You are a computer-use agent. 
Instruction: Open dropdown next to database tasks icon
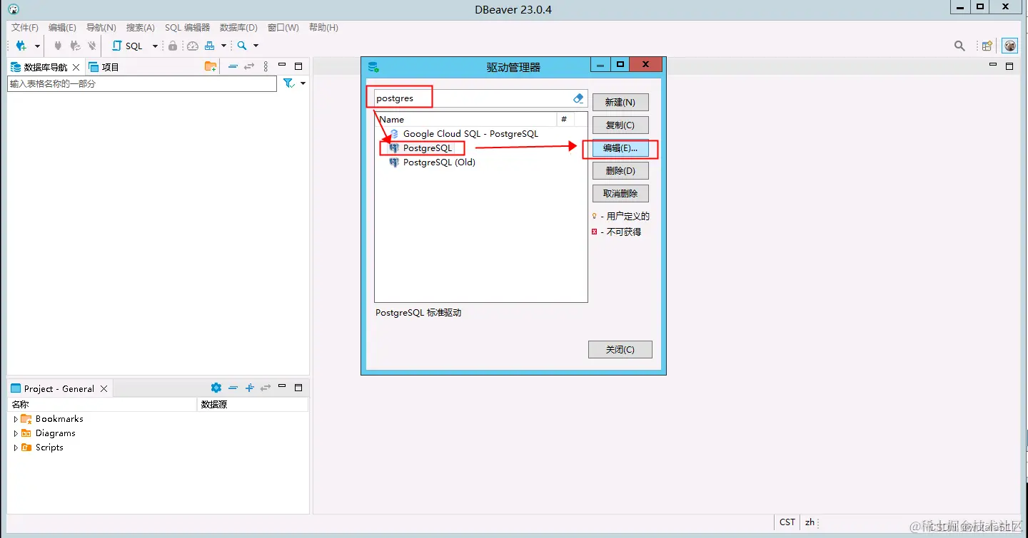(223, 46)
